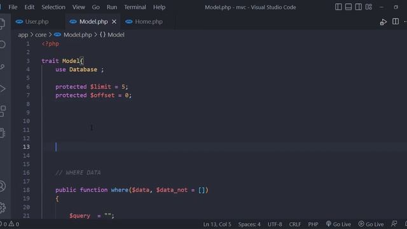The image size is (407, 229).
Task: Open the Run menu
Action: coord(112,7)
